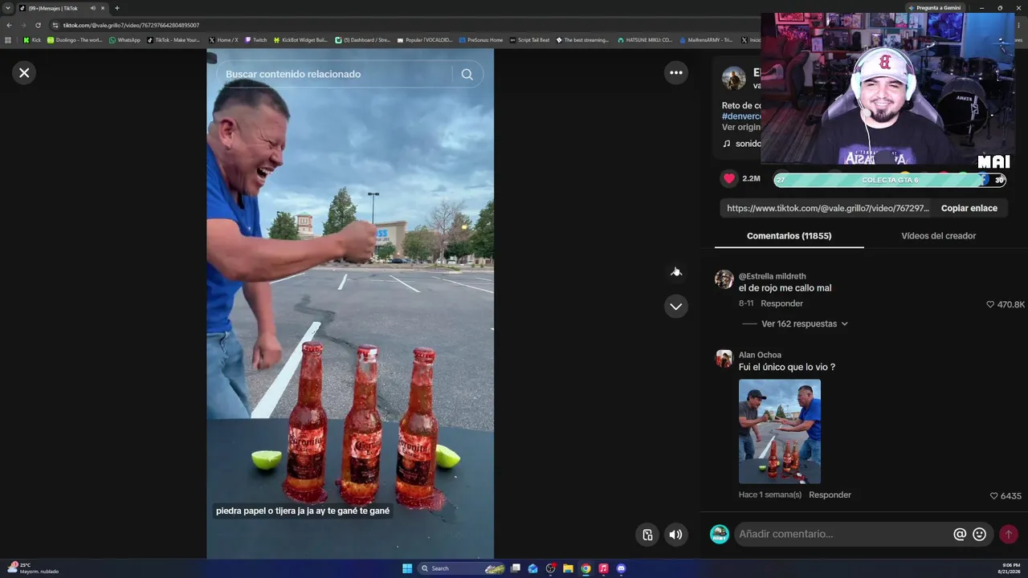The width and height of the screenshot is (1028, 578).
Task: Open Alan Ochoa's comment image thumbnail
Action: 780,431
